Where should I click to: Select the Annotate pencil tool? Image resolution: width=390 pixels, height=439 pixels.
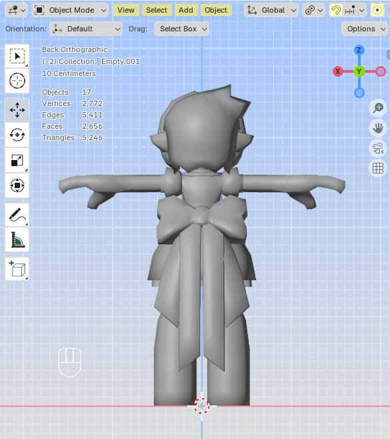pos(17,215)
